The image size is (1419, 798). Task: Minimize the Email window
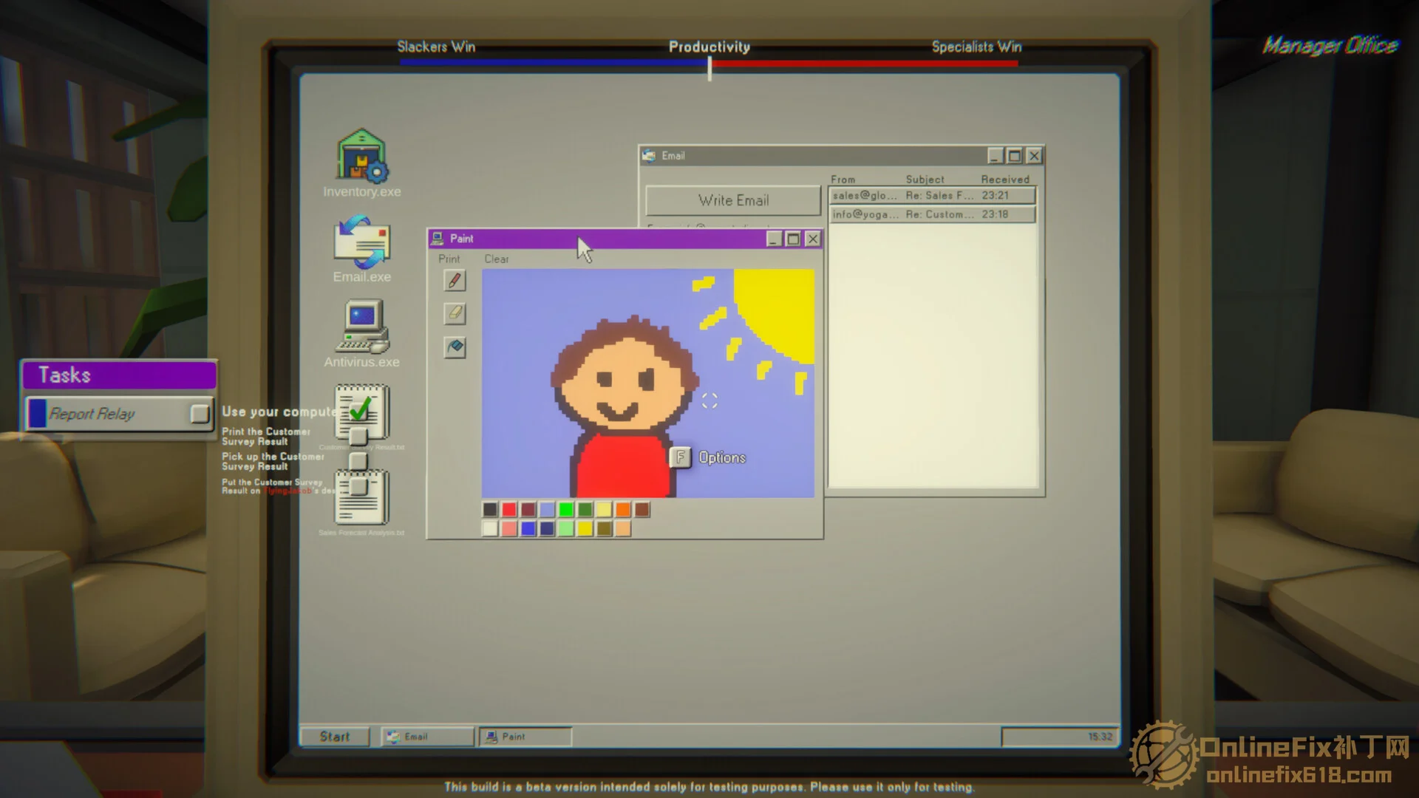pos(995,156)
